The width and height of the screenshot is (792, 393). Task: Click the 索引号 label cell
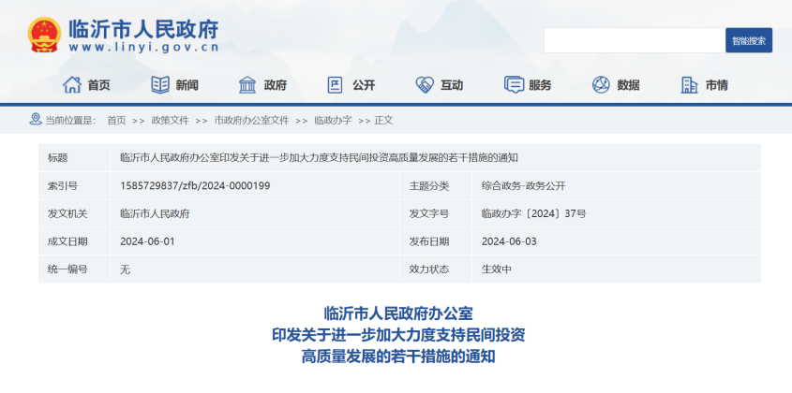[x=74, y=185]
